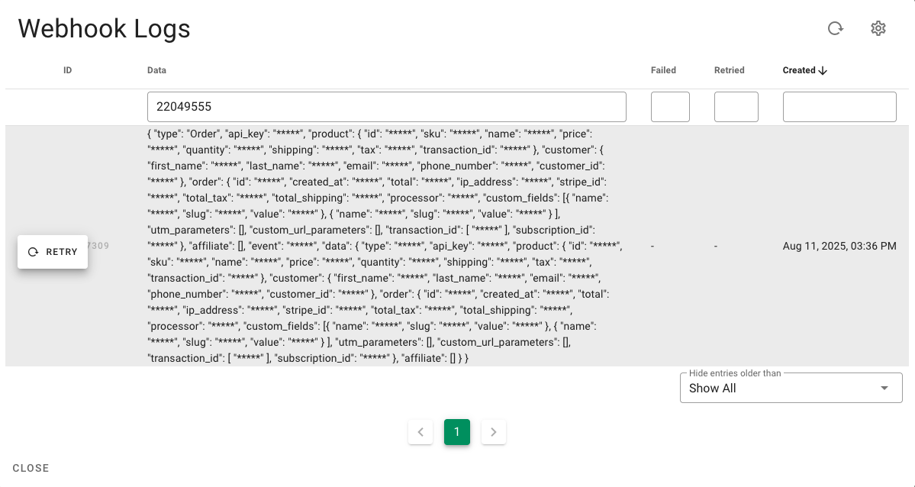The height and width of the screenshot is (487, 915).
Task: Focus the Failed filter input
Action: coord(671,107)
